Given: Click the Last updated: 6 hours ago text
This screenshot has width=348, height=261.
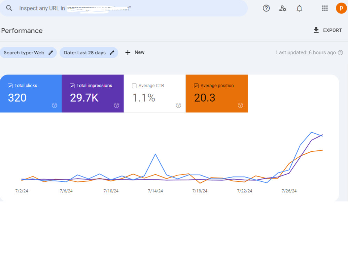Looking at the screenshot, I should (306, 53).
